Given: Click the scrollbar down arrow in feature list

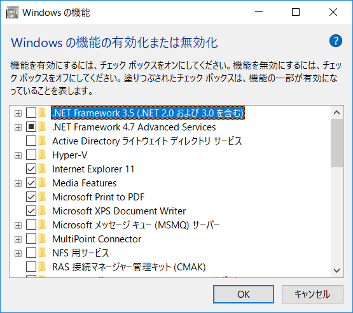Looking at the screenshot, I should (337, 270).
